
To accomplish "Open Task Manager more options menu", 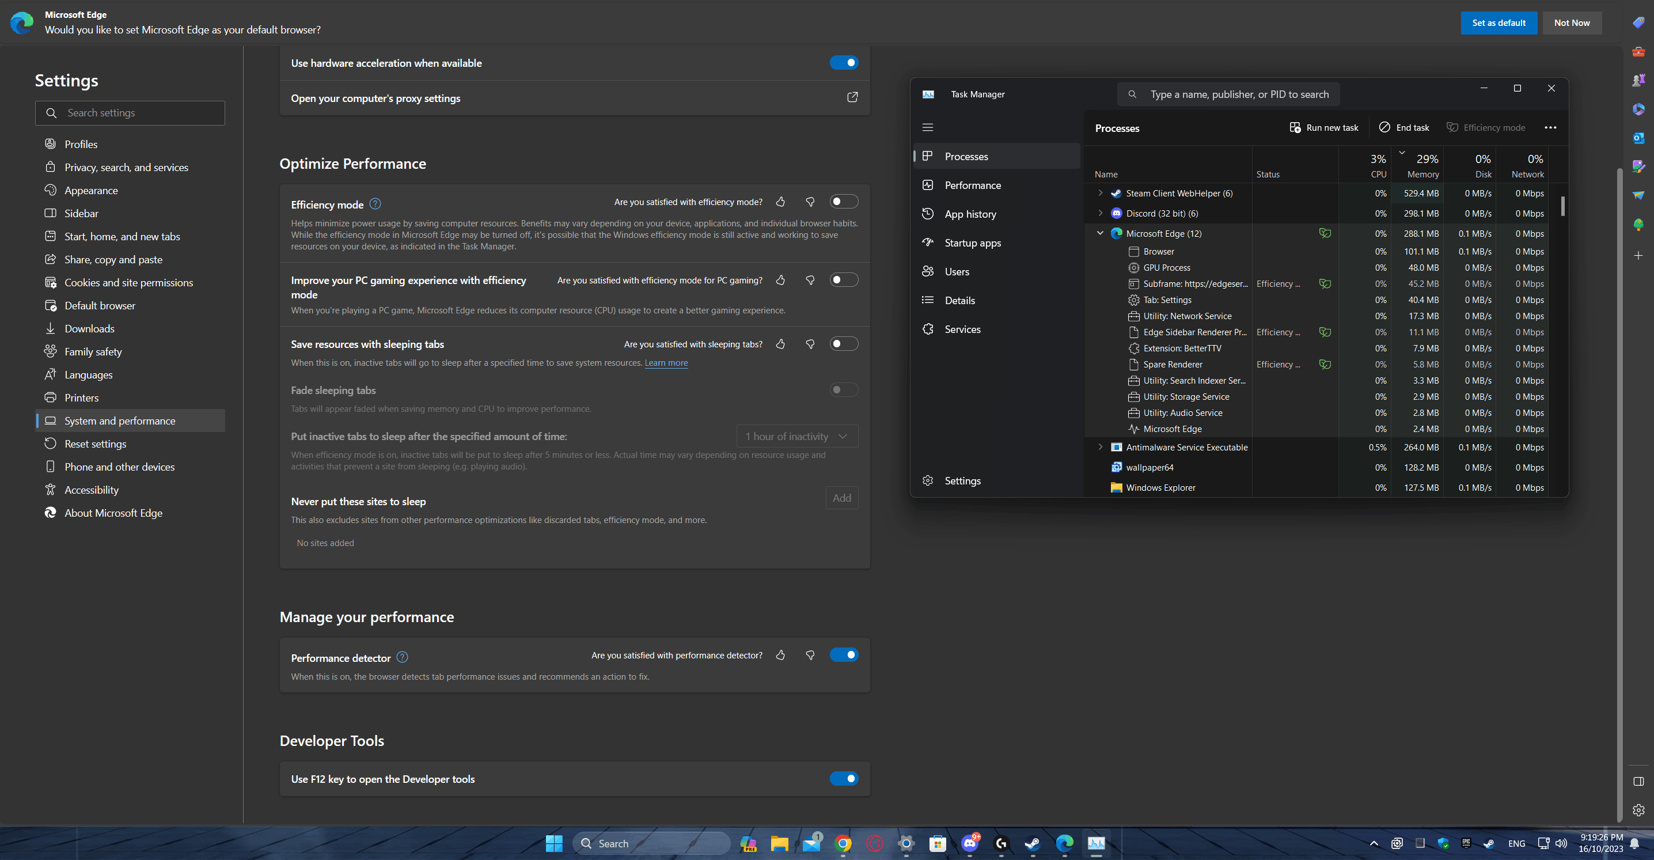I will pos(1550,127).
